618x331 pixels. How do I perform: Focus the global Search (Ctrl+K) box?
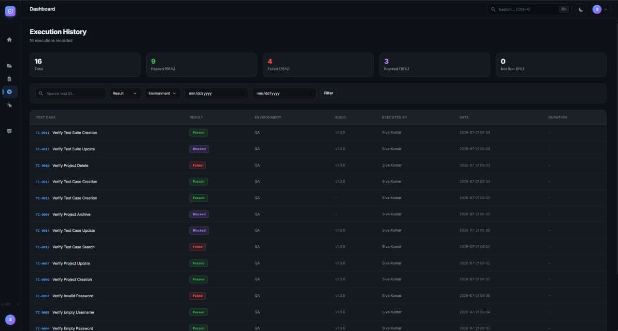click(x=529, y=9)
